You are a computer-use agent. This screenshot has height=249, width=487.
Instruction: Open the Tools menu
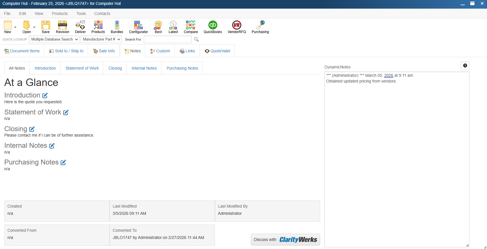pyautogui.click(x=81, y=14)
